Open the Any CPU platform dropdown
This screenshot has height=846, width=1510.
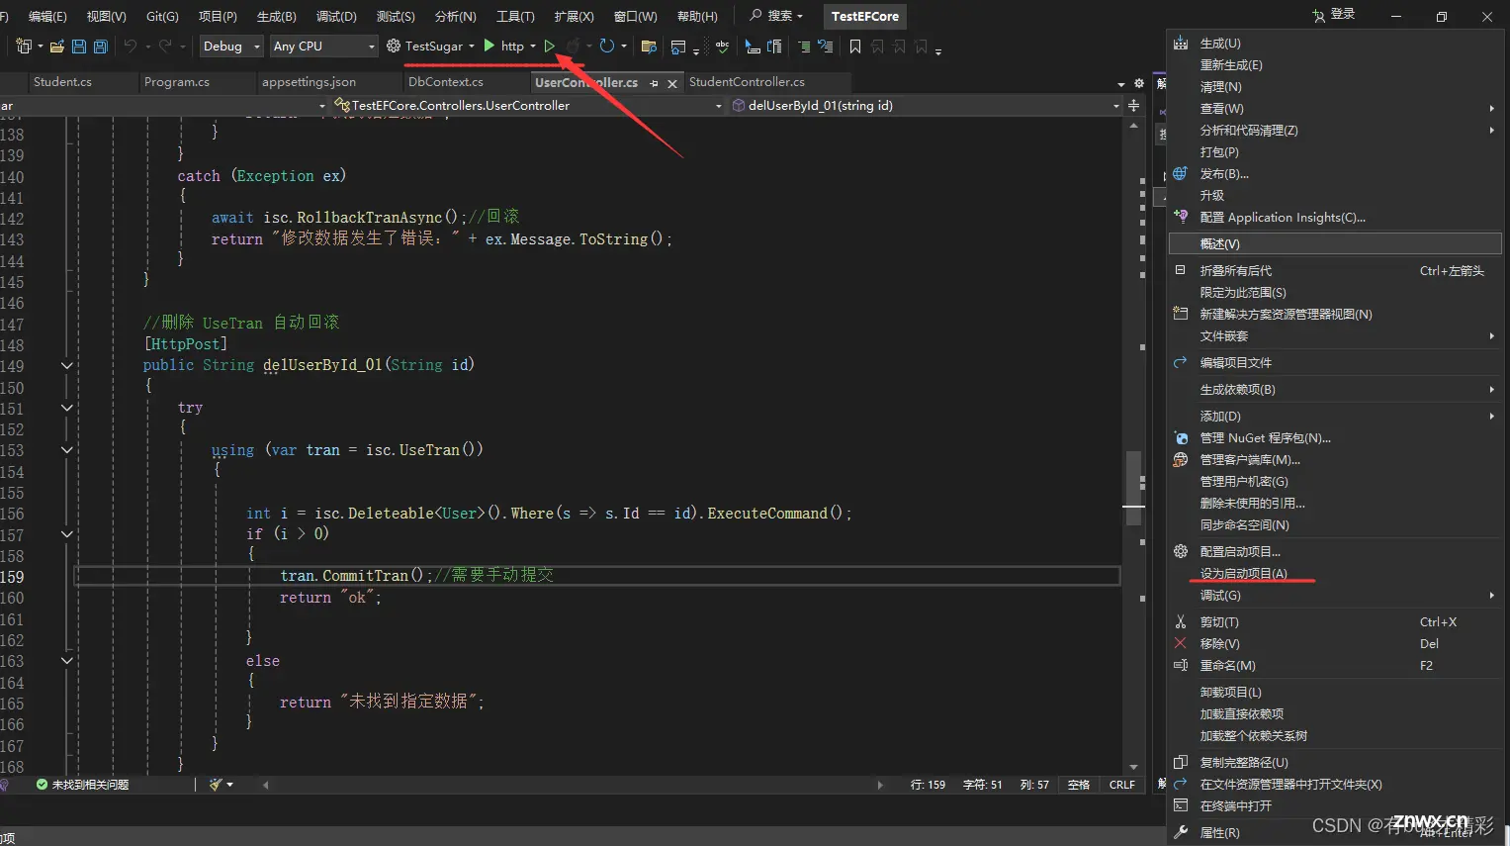(324, 47)
